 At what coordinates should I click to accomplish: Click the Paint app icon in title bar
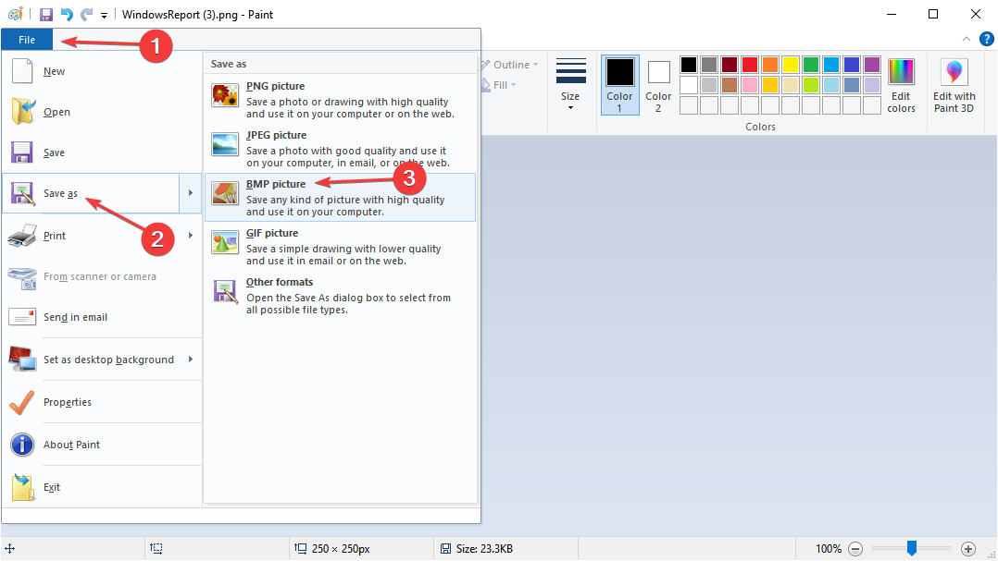tap(15, 14)
